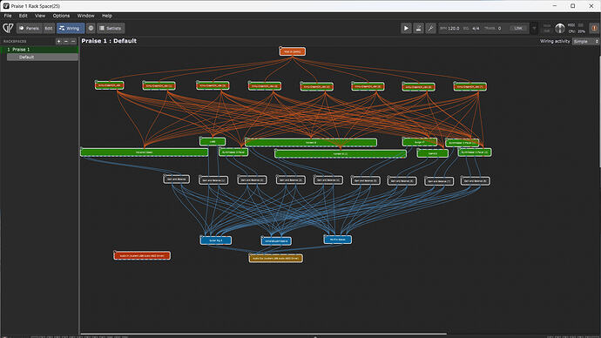Open the Options menu
This screenshot has width=601, height=338.
point(61,16)
